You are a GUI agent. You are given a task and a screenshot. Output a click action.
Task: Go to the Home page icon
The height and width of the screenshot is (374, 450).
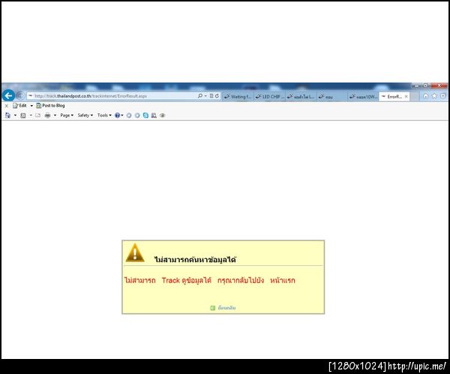tap(426, 96)
